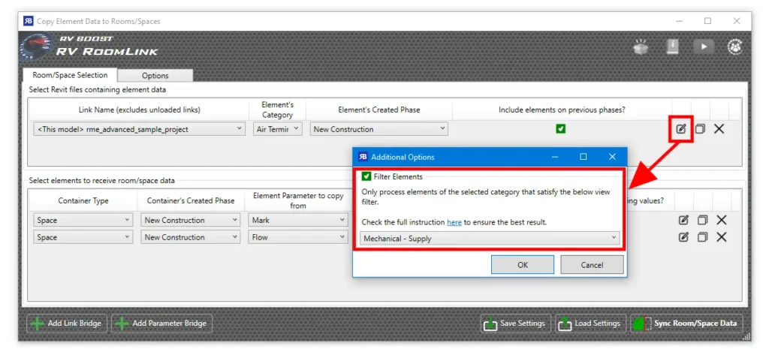Image resolution: width=769 pixels, height=358 pixels.
Task: Follow the 'here' full instruction link
Action: (x=454, y=222)
